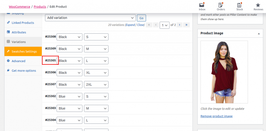Open the Reviews star icon

tap(258, 5)
